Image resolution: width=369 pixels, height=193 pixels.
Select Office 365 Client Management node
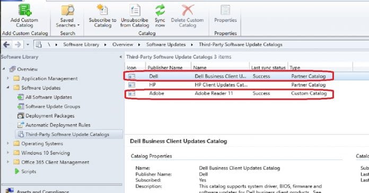pos(55,162)
